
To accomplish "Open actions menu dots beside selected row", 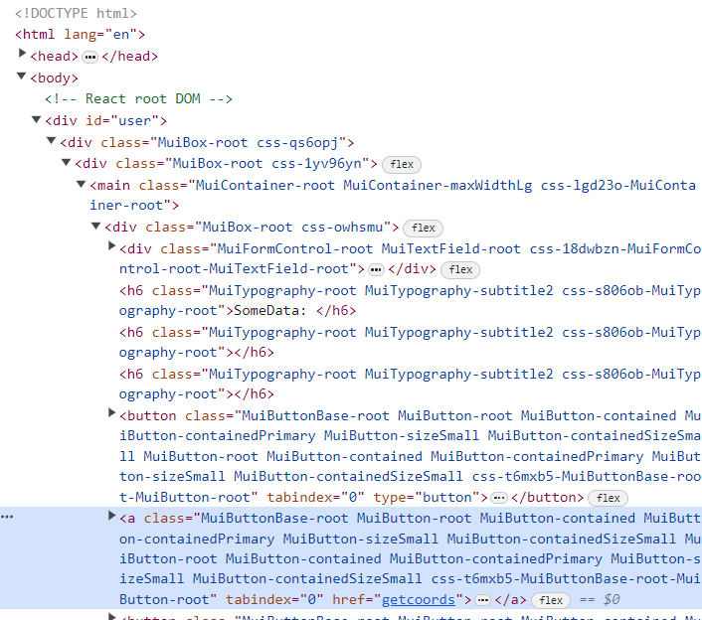I will (x=7, y=517).
